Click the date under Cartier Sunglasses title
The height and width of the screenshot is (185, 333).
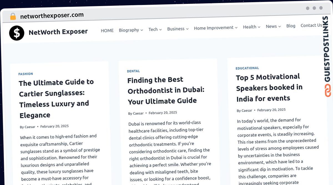point(54,126)
